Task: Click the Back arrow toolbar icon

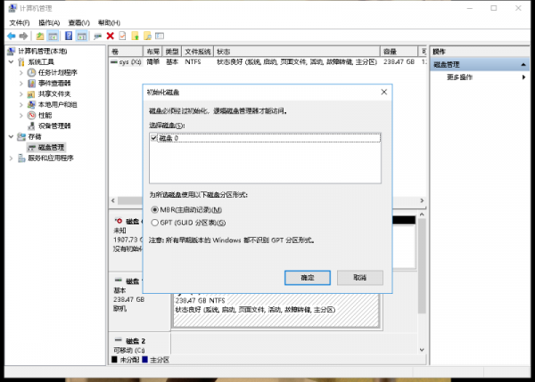Action: point(12,36)
